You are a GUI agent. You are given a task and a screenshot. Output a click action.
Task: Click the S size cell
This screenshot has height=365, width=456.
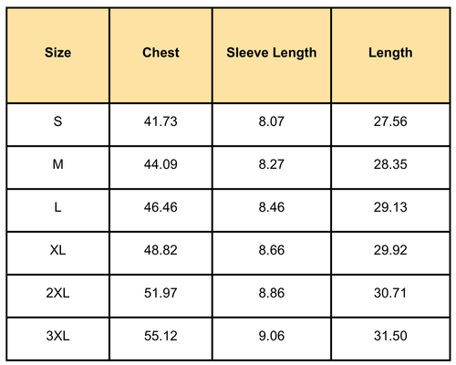[x=57, y=125]
